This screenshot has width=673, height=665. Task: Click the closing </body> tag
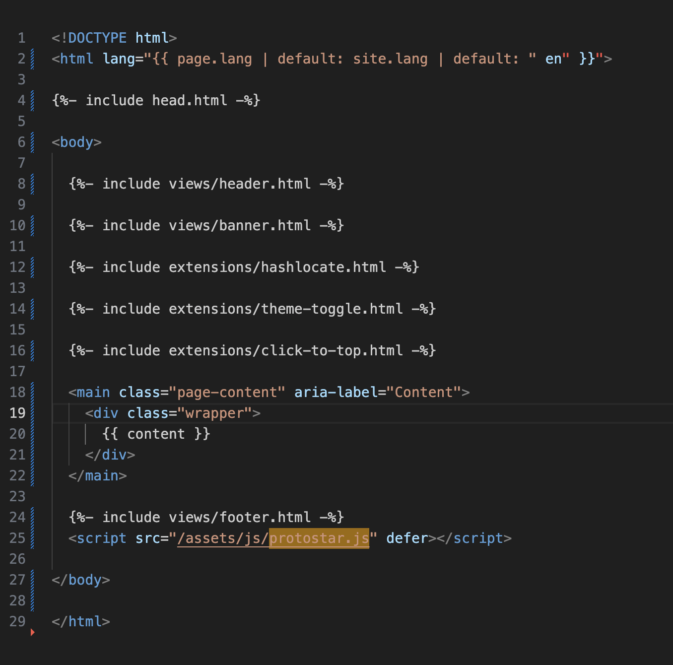click(81, 580)
